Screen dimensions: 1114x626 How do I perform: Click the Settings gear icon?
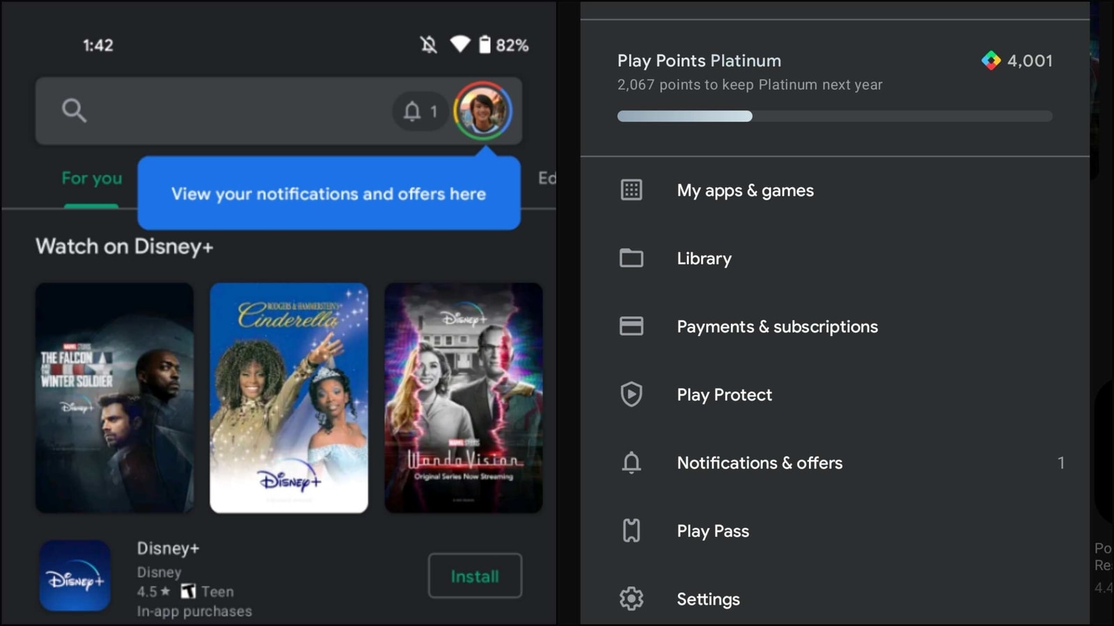pos(631,599)
